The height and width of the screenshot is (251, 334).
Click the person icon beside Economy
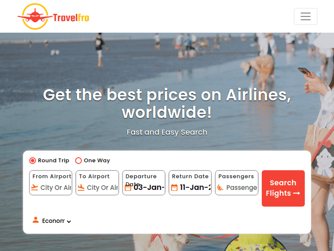coord(36,220)
